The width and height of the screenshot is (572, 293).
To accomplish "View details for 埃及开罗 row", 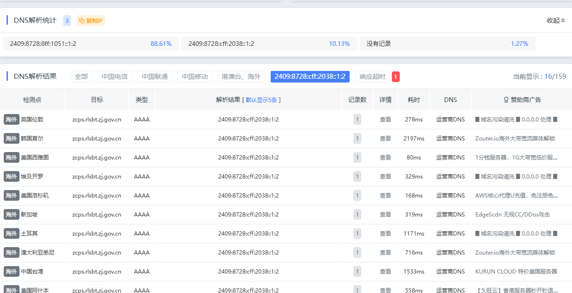I will tap(385, 177).
